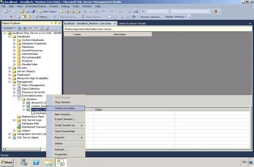Open the Connect dropdown in Object Explorer
Screen dimensions: 254x167
point(9,28)
